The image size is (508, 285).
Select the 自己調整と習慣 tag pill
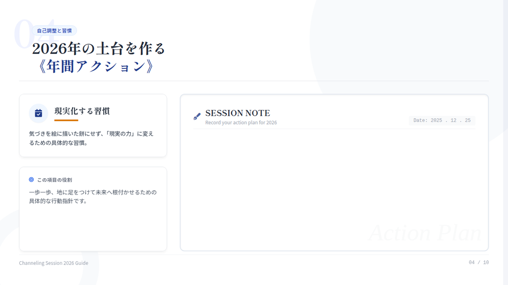pyautogui.click(x=54, y=31)
